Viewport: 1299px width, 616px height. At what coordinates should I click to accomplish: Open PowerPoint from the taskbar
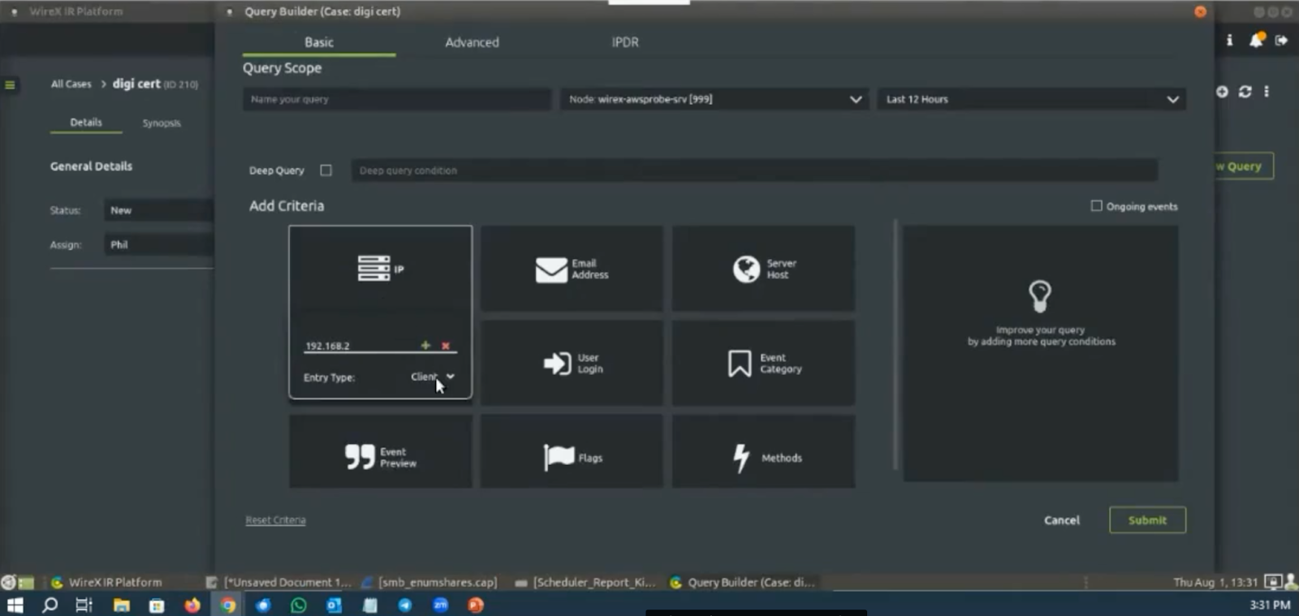coord(476,605)
